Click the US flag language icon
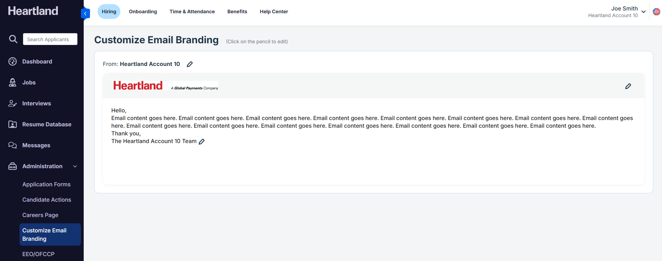 pyautogui.click(x=656, y=12)
